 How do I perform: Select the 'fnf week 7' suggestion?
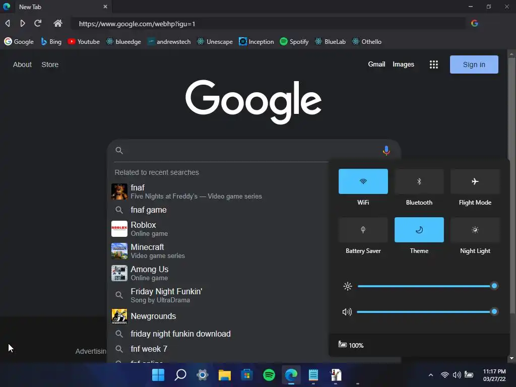click(x=217, y=349)
